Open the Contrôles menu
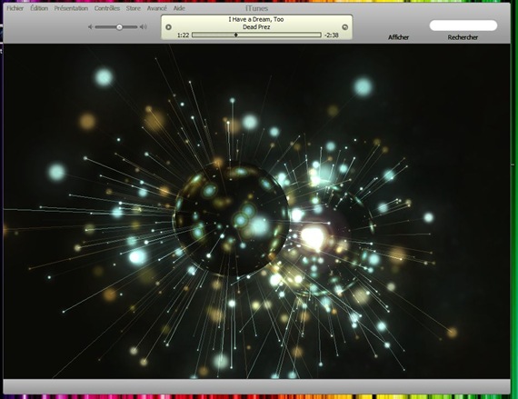 click(107, 8)
